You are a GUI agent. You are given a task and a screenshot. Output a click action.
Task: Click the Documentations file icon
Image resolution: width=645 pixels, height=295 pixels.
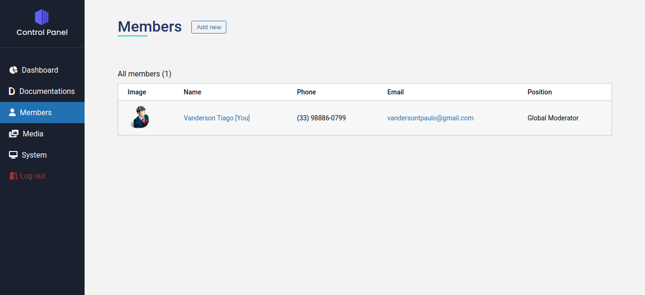(x=12, y=91)
